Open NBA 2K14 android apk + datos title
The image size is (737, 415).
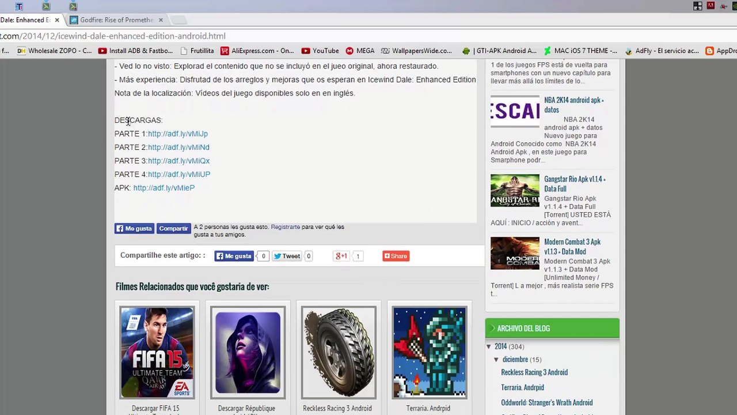pyautogui.click(x=574, y=105)
